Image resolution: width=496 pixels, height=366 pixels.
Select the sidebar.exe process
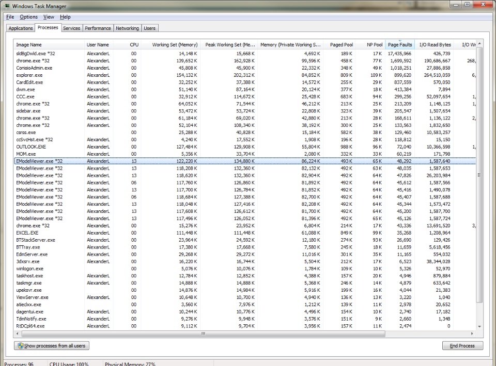[245, 111]
